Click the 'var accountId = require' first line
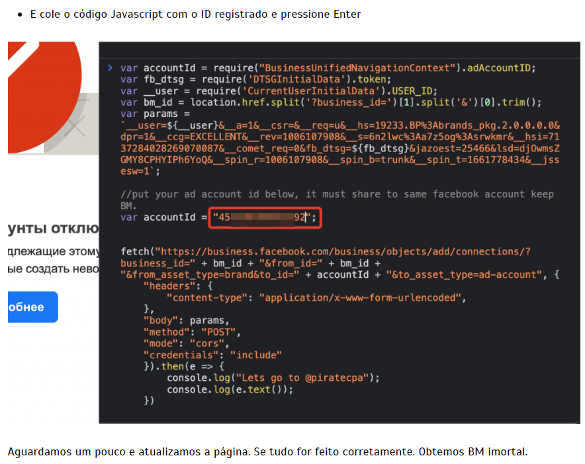This screenshot has height=464, width=585. click(x=328, y=68)
